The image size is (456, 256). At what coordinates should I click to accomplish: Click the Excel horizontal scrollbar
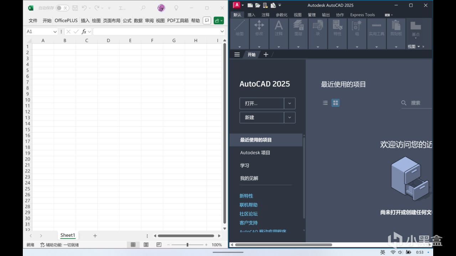[186, 236]
